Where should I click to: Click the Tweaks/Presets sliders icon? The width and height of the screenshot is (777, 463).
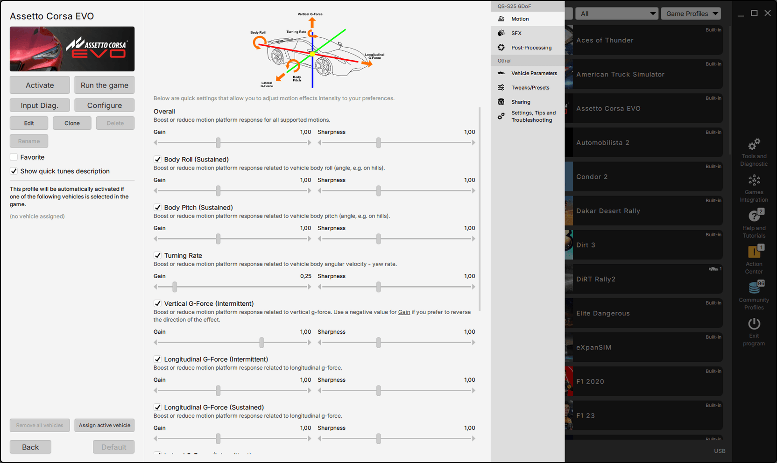tap(501, 88)
